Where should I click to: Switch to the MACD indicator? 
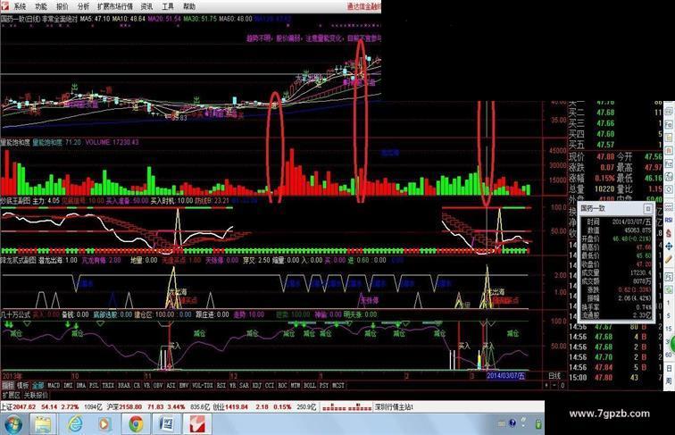click(x=54, y=386)
